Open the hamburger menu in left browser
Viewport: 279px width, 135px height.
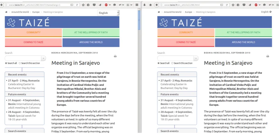[x=137, y=5]
